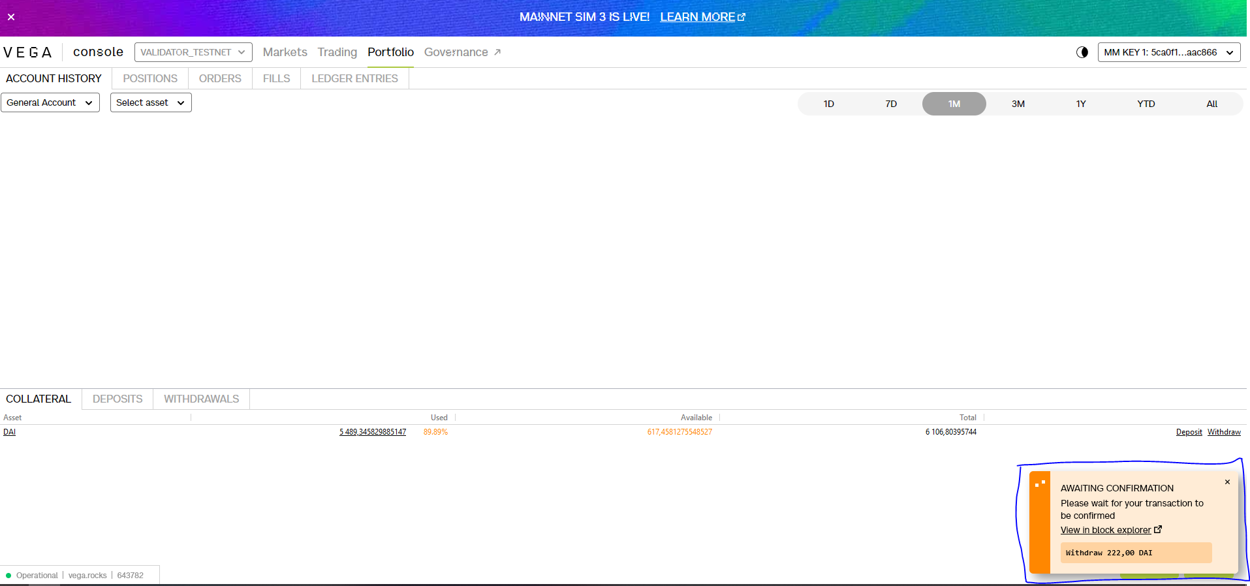Switch to the Deposits tab
Image resolution: width=1250 pixels, height=586 pixels.
point(117,399)
